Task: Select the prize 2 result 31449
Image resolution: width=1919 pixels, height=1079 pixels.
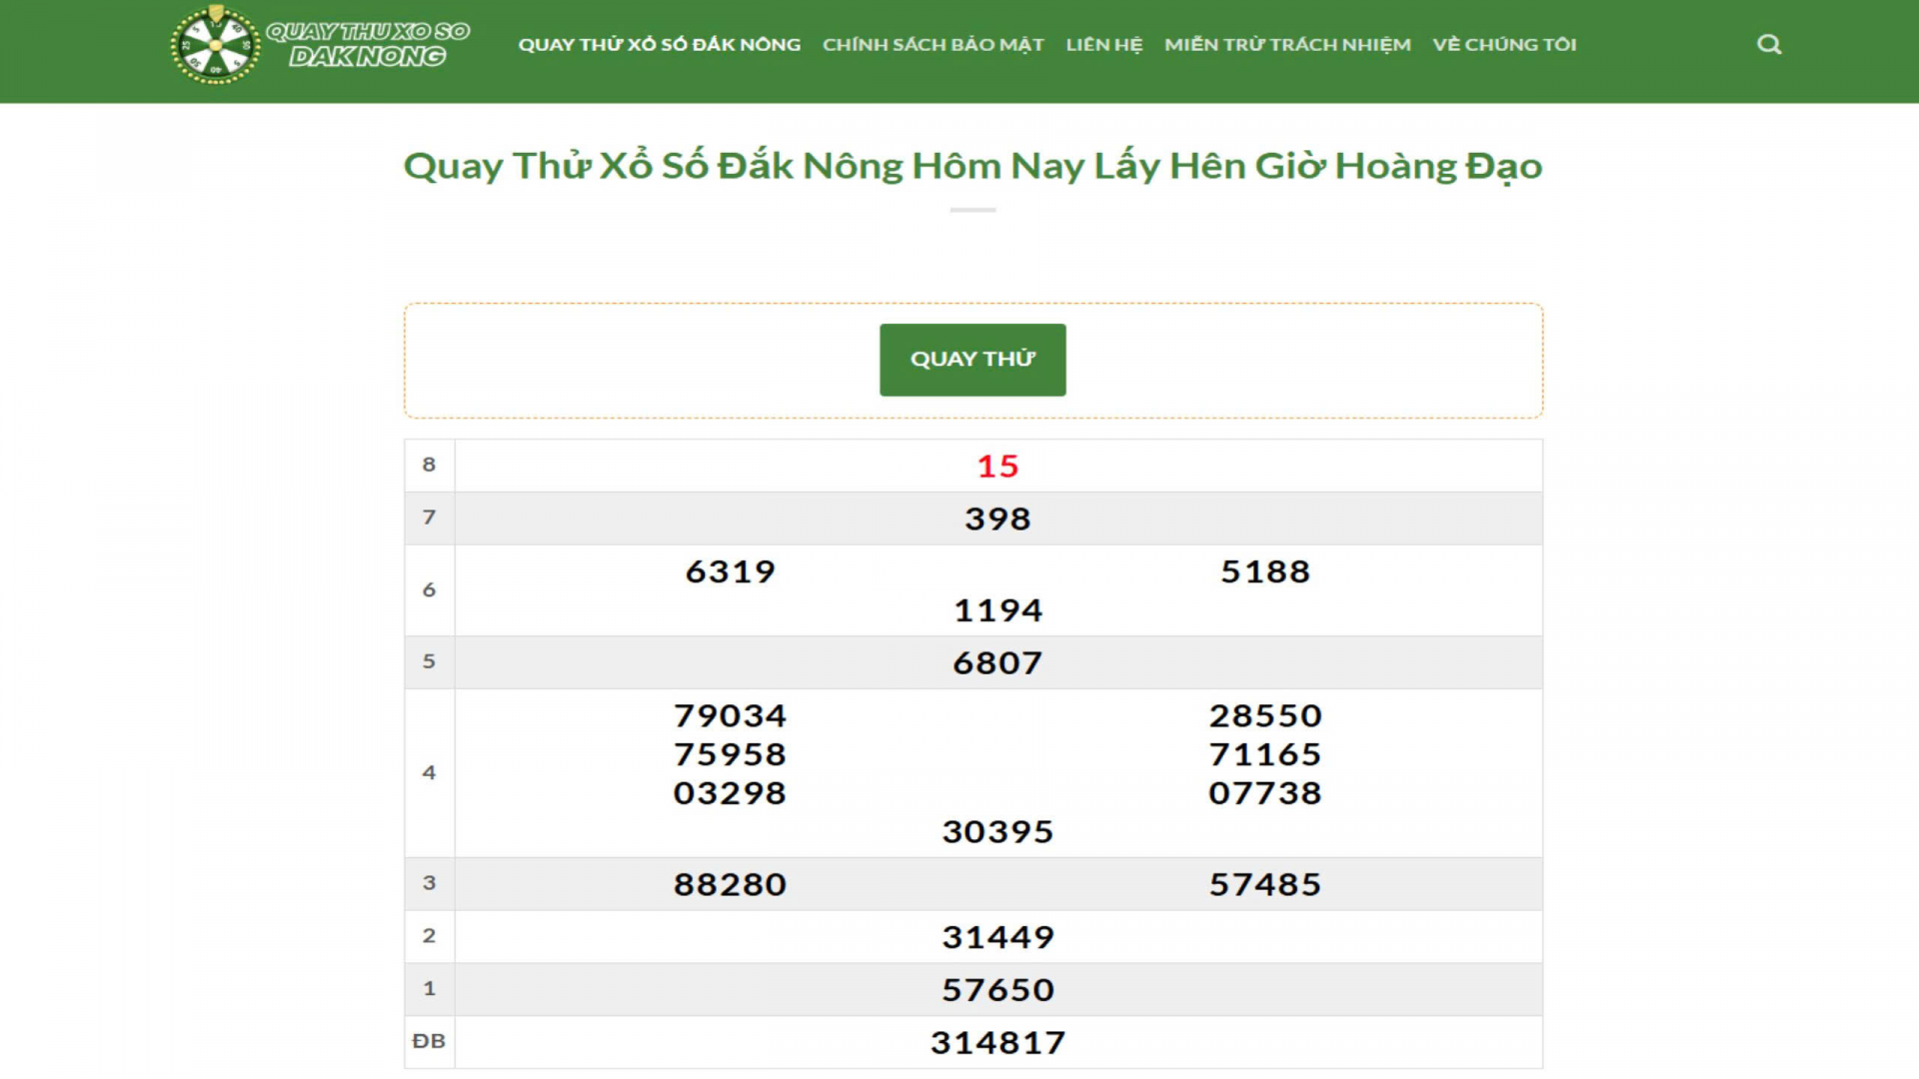Action: [997, 938]
